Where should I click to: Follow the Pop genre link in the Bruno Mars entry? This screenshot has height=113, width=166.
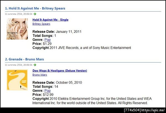pos(47,91)
